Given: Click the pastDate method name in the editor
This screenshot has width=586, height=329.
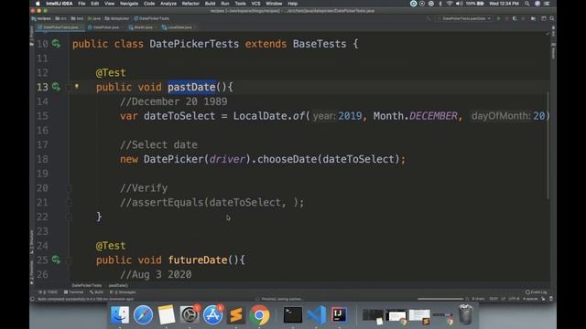Looking at the screenshot, I should (191, 87).
